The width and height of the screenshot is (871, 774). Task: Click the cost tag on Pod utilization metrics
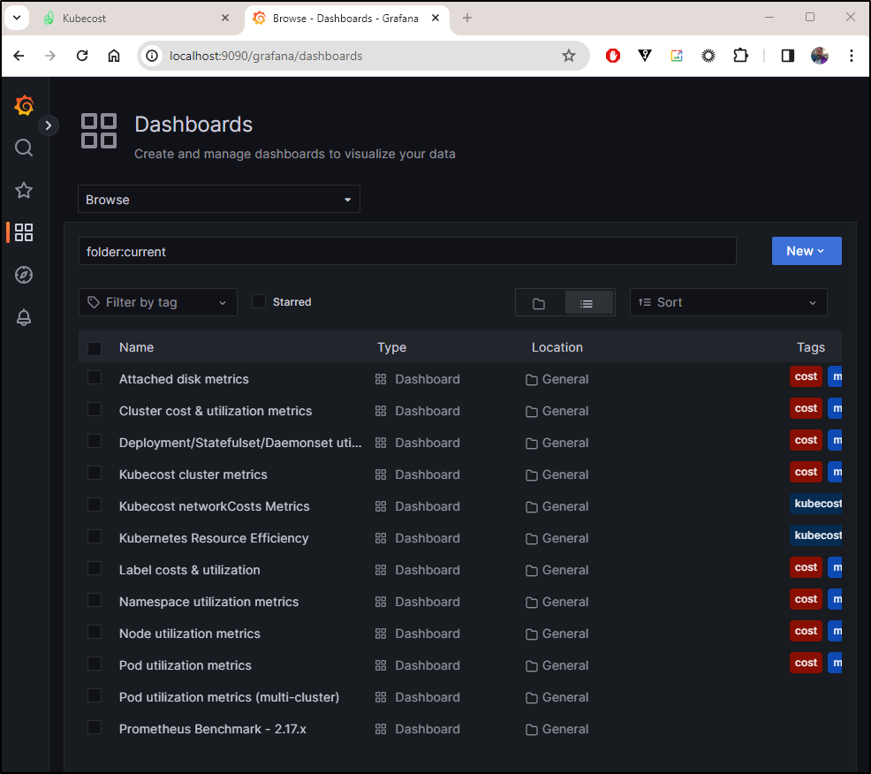(806, 663)
